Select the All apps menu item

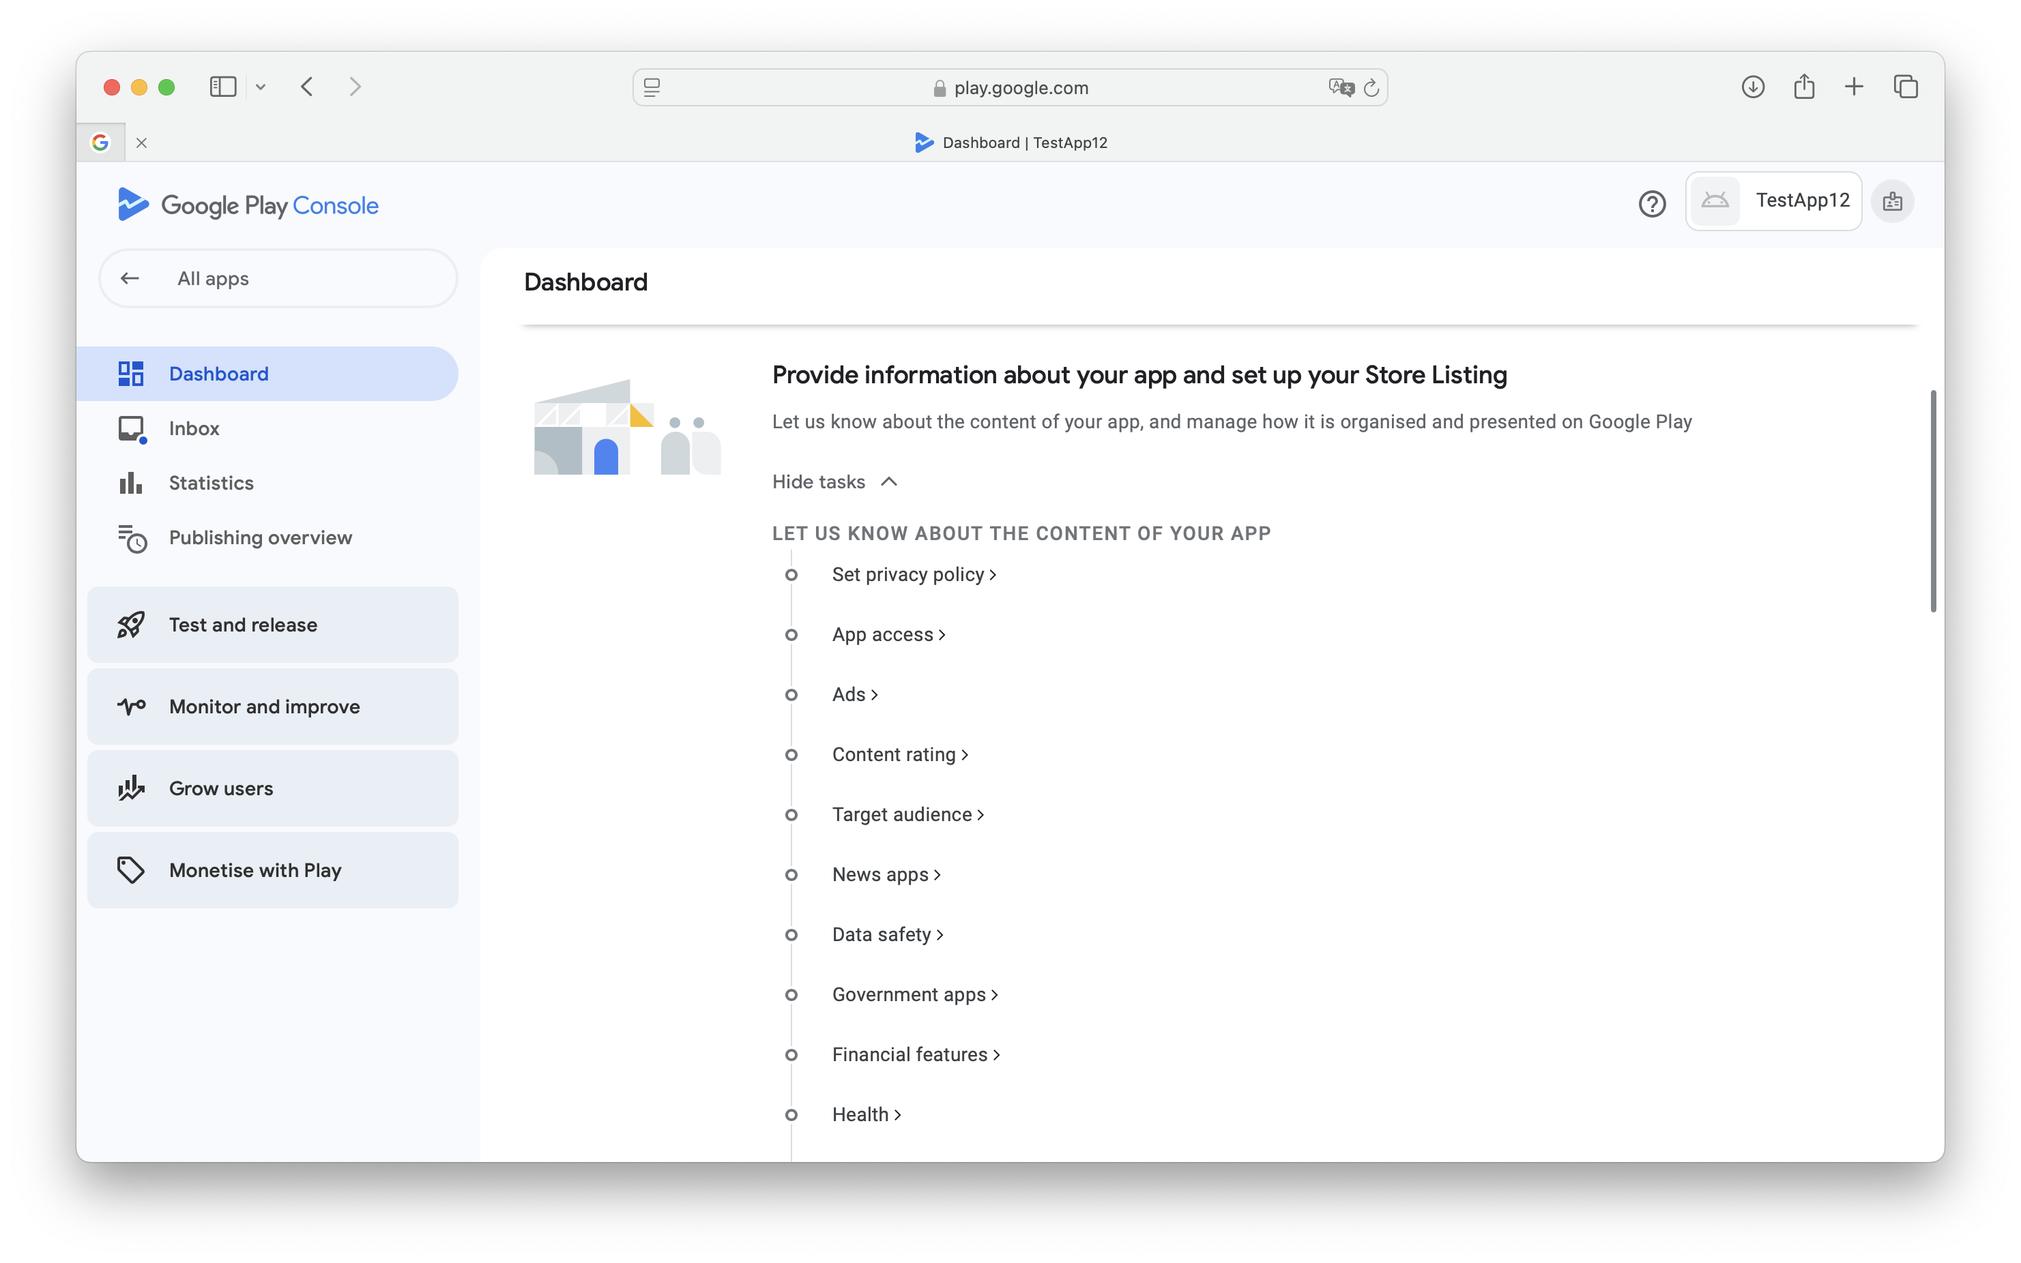pyautogui.click(x=276, y=280)
